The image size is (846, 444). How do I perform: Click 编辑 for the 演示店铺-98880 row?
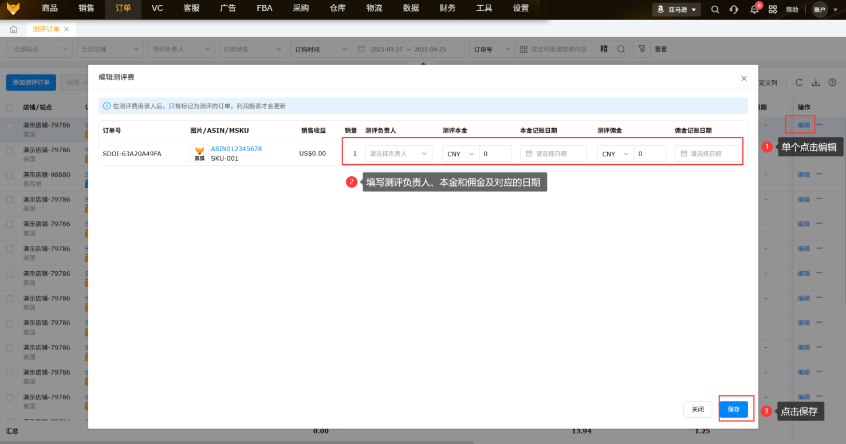(x=804, y=175)
